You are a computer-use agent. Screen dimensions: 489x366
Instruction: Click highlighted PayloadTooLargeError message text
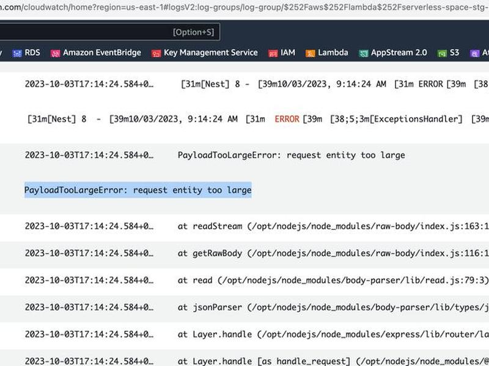[x=138, y=190]
